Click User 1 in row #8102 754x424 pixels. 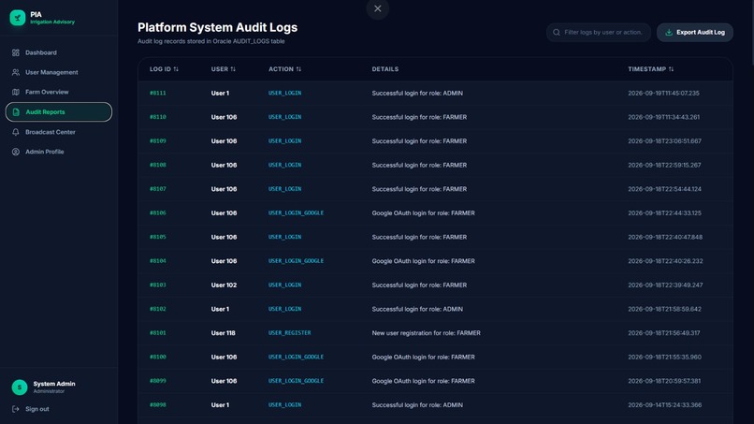(x=220, y=309)
